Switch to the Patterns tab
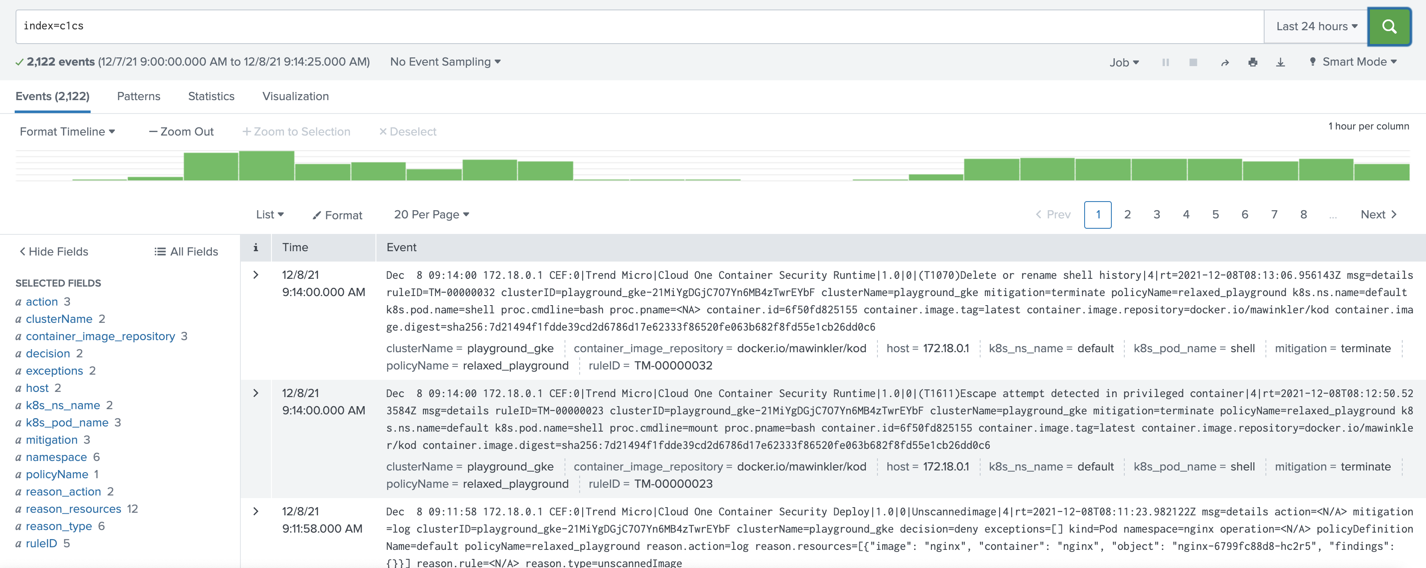 tap(139, 96)
